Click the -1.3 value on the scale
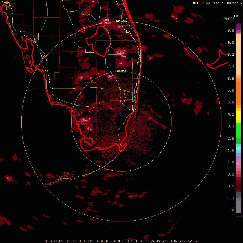 (x=230, y=198)
